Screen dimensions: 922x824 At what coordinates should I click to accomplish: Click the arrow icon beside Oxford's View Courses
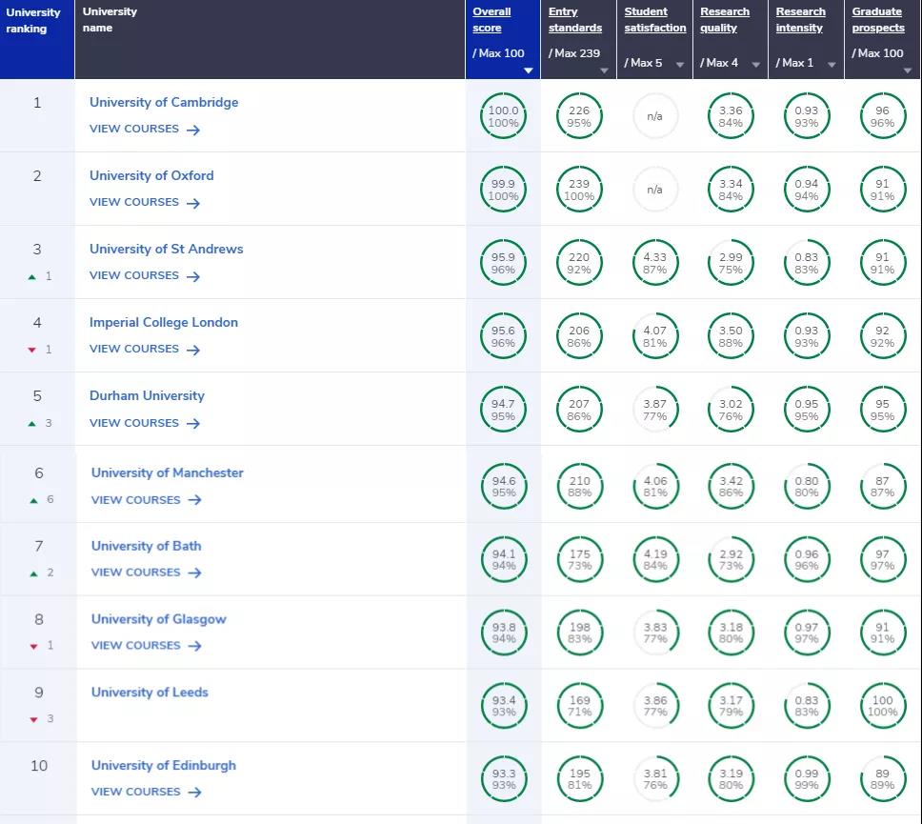(x=193, y=203)
